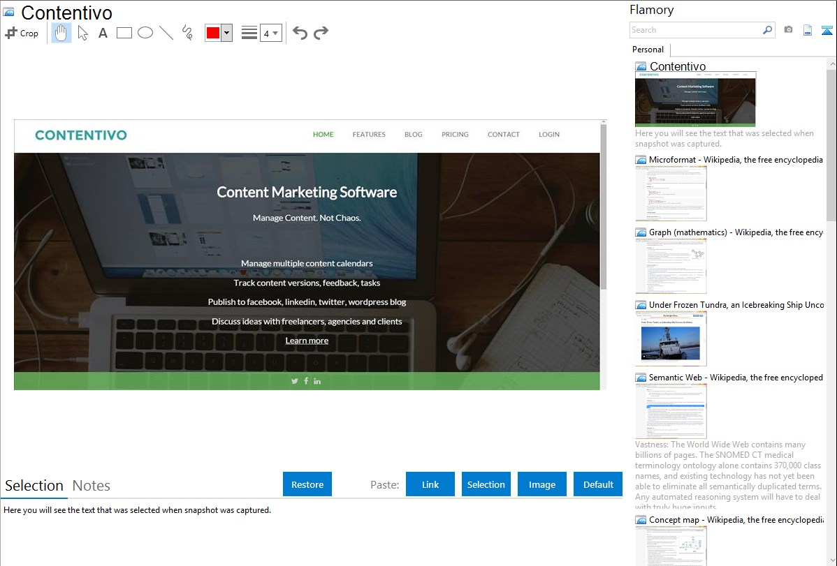Open the line width dropdown showing 4

271,33
